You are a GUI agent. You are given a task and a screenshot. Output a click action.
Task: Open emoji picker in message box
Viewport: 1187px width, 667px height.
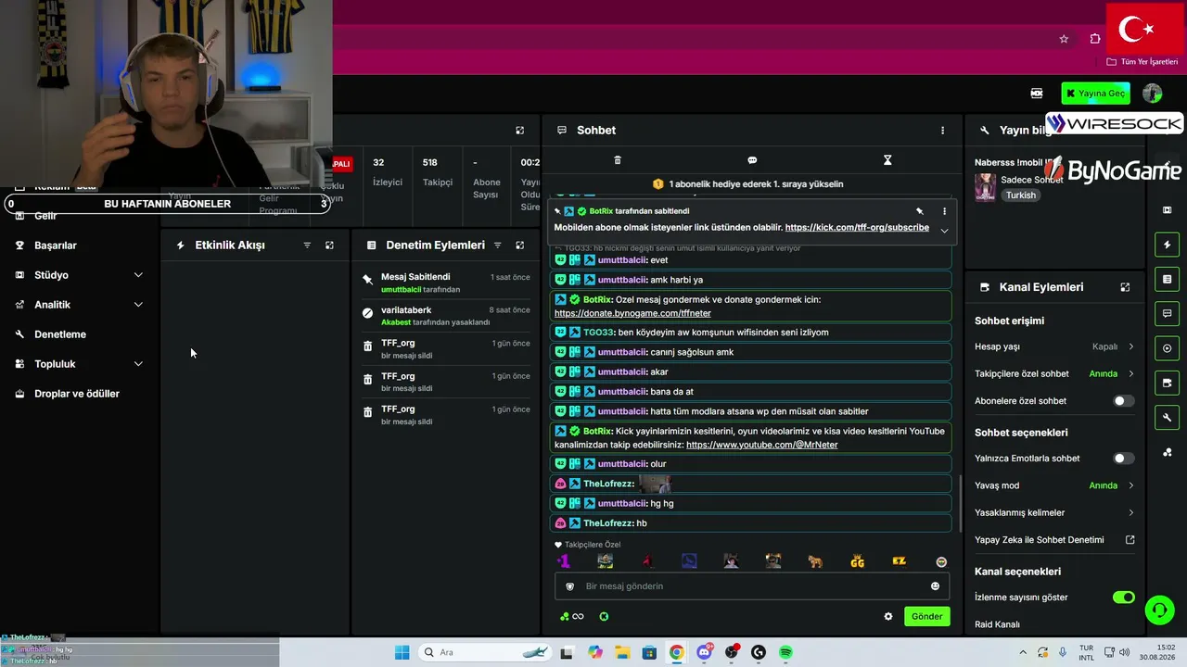[935, 586]
